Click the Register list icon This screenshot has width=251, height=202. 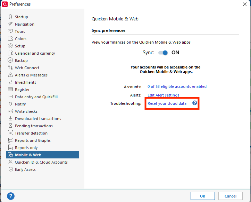10,89
